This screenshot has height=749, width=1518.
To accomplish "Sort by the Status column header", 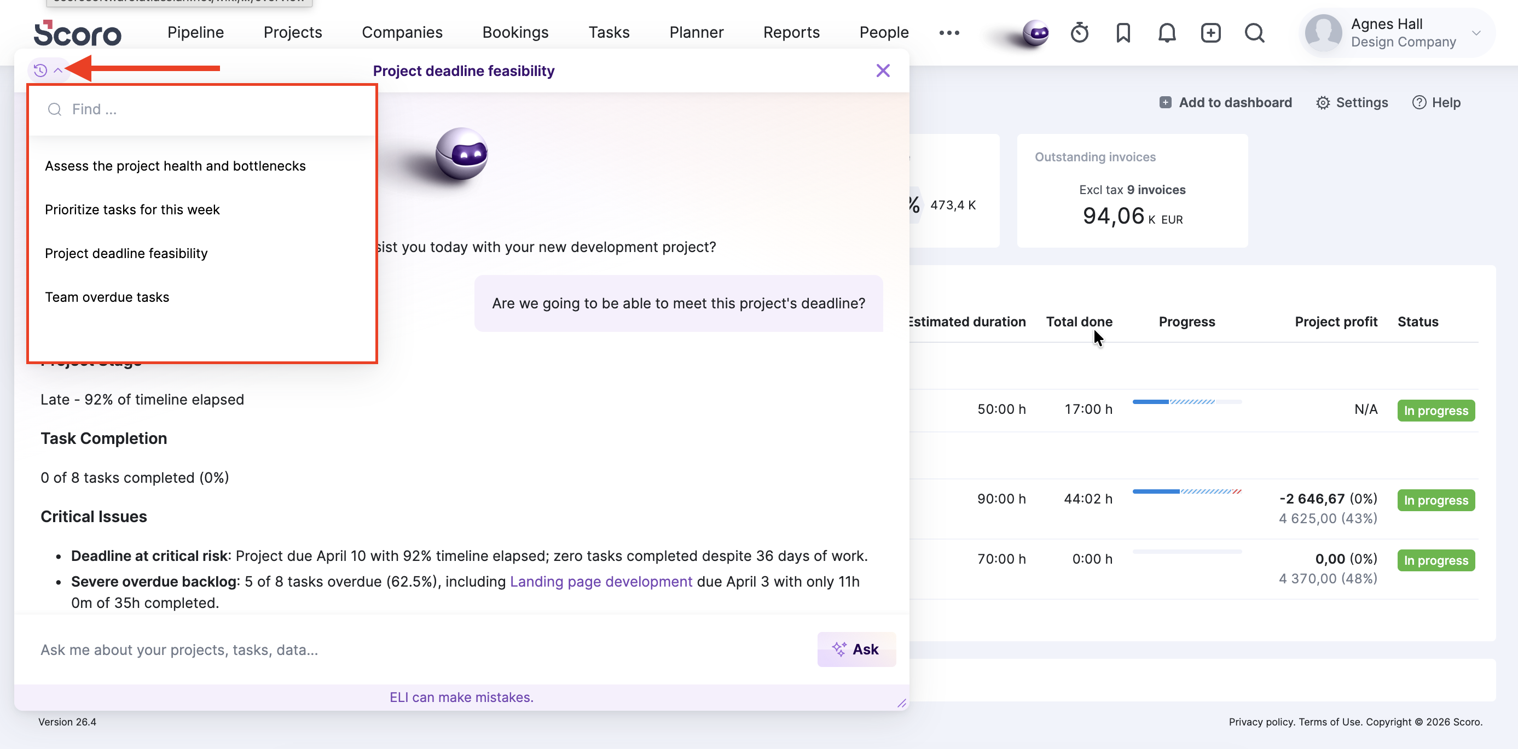I will [x=1418, y=321].
